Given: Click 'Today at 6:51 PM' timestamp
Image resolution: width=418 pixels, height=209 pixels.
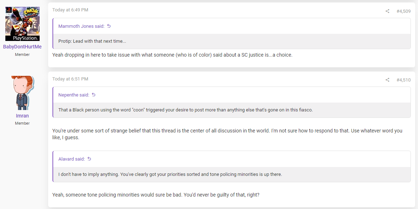Looking at the screenshot, I should 70,79.
